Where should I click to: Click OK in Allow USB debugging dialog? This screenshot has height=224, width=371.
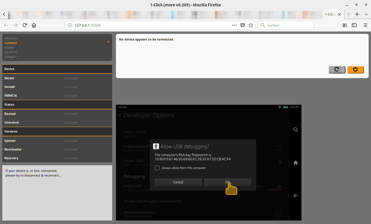click(x=228, y=182)
